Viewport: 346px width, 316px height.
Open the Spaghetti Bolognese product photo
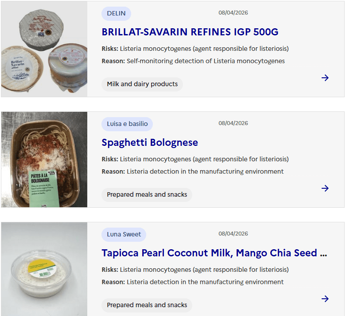coord(44,160)
